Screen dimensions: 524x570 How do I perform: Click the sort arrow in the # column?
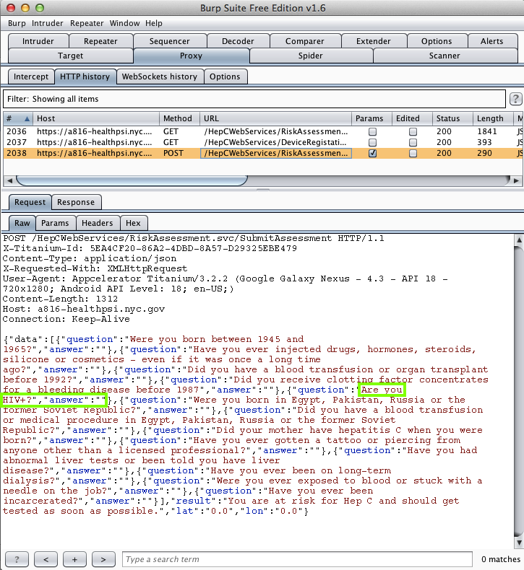coord(27,118)
